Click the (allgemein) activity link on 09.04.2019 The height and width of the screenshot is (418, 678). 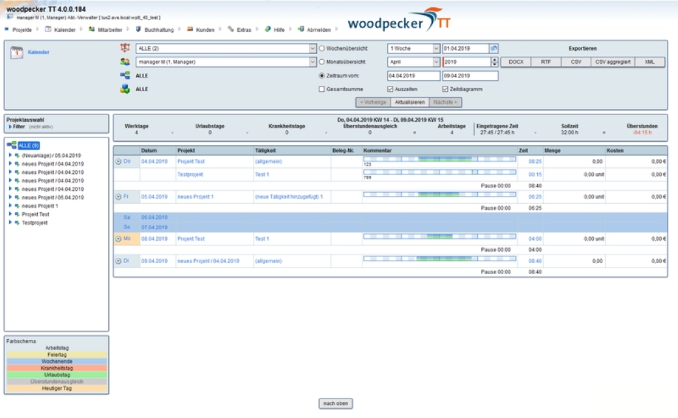268,261
